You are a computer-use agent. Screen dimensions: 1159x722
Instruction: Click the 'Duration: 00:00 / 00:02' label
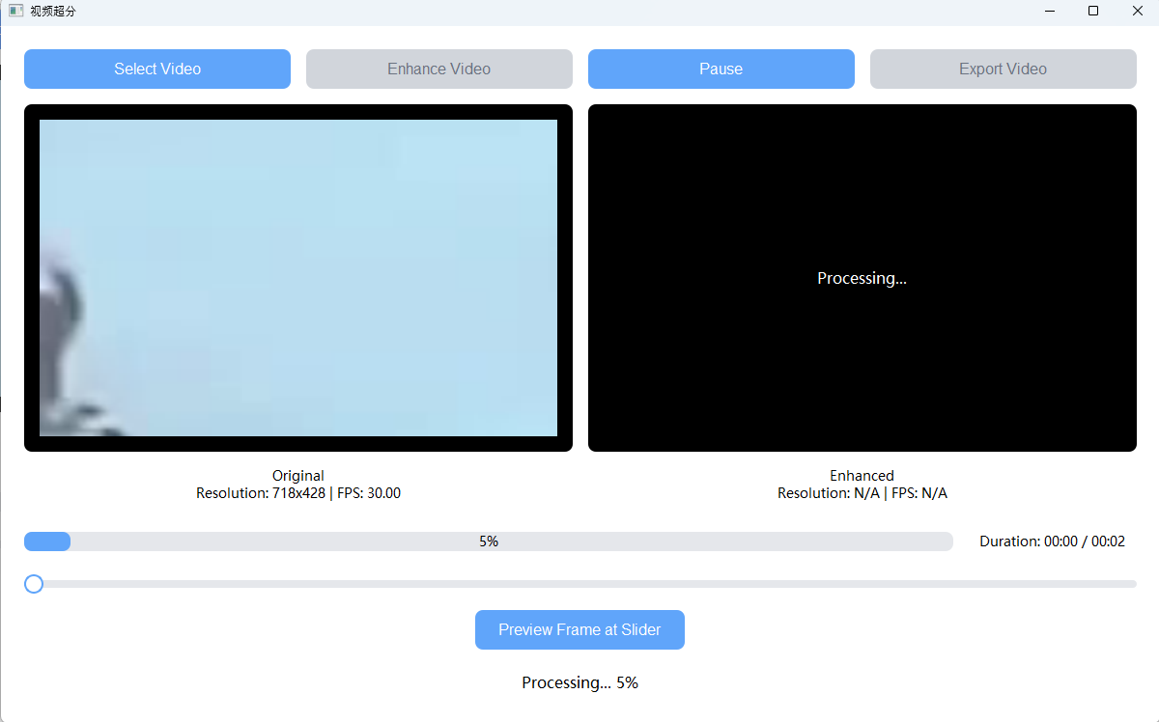[1053, 541]
